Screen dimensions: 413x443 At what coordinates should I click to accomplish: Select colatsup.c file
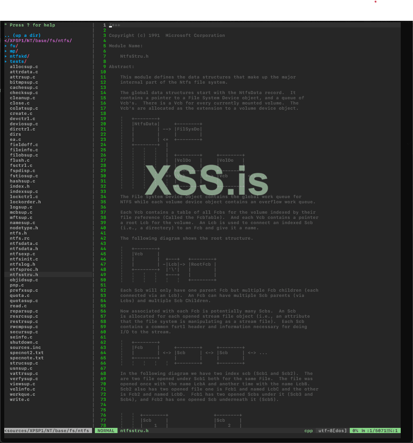click(x=24, y=108)
